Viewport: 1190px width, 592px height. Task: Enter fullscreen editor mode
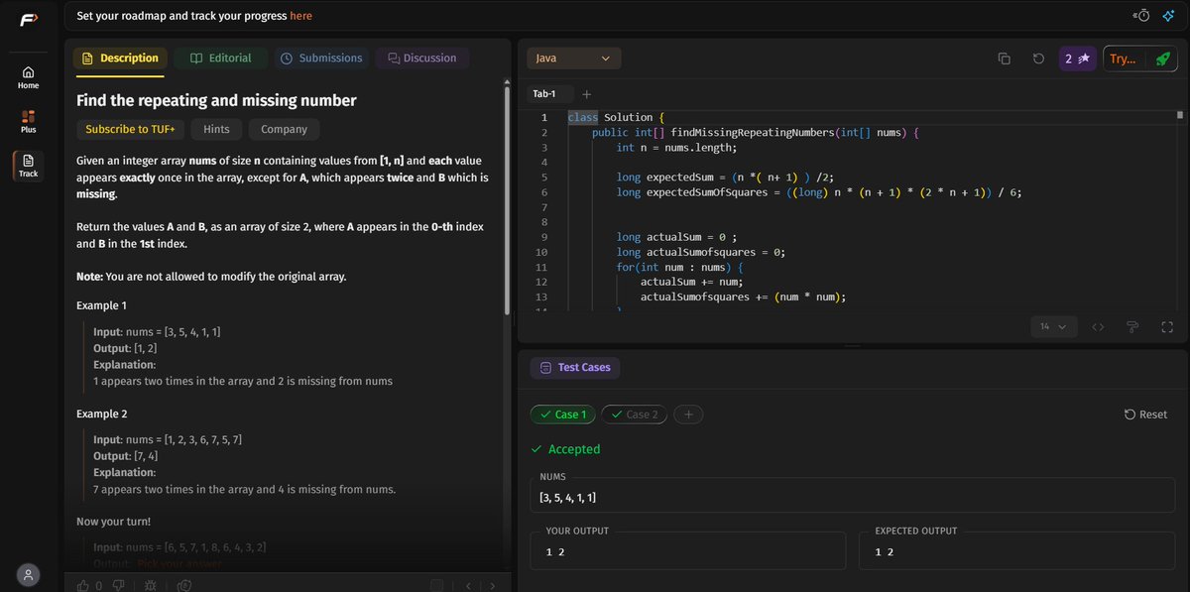[x=1167, y=326]
